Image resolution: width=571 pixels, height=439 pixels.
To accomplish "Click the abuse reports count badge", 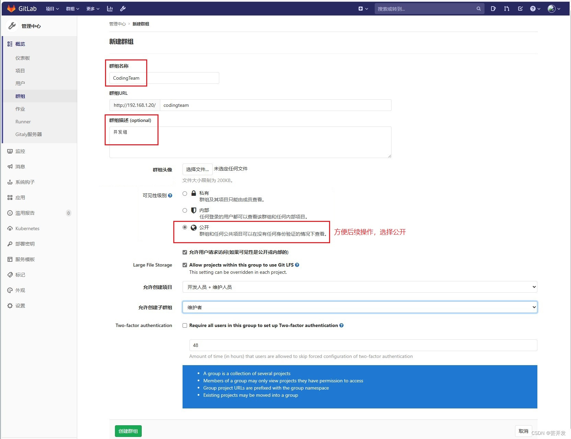I will tap(69, 213).
